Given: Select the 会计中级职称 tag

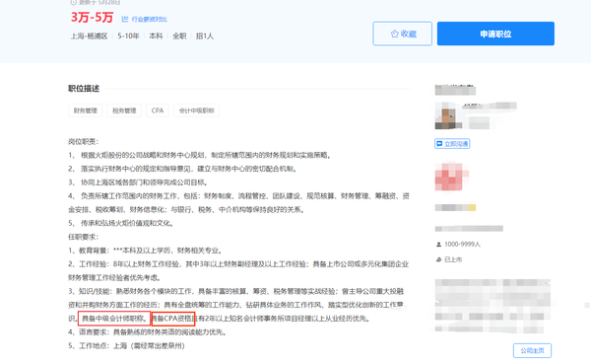Looking at the screenshot, I should click(x=196, y=110).
